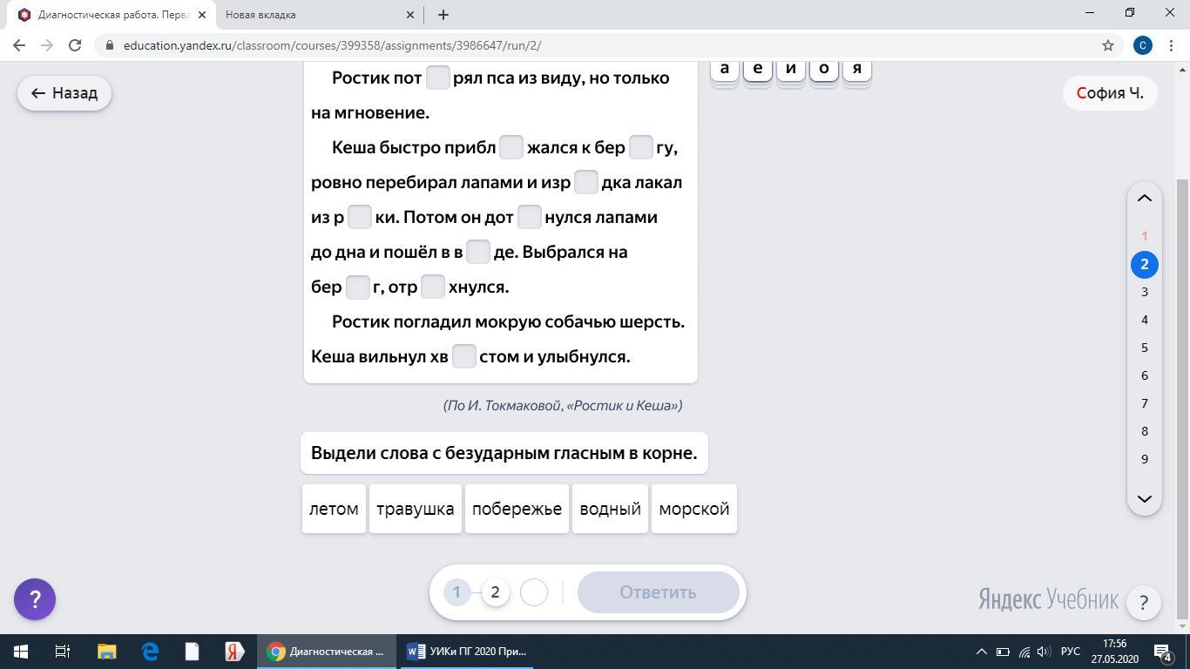This screenshot has width=1190, height=669.
Task: Open Chrome menu three dots
Action: pos(1171,45)
